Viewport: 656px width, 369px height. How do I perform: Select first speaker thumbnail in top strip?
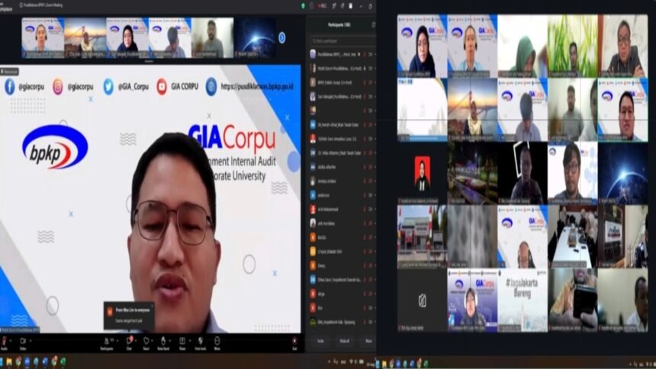coord(43,37)
